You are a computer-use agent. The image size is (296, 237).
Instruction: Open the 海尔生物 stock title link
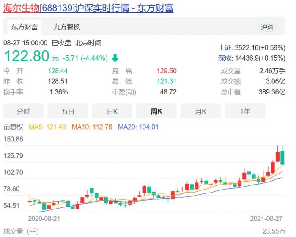point(88,8)
